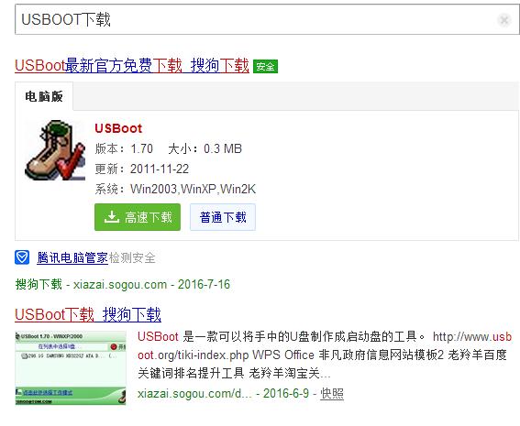Screen dimensions: 520x426
Task: Open the USBoot下载 搜狗下载 result link
Action: click(x=88, y=314)
